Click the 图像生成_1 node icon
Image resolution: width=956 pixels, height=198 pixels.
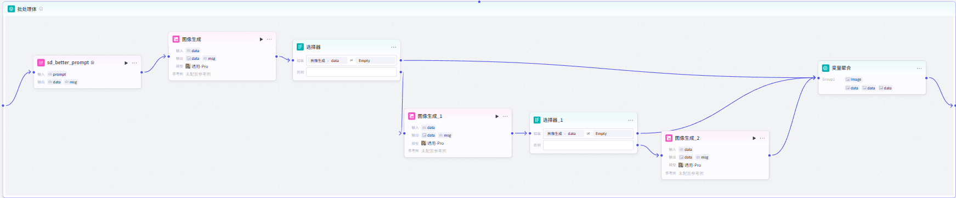pyautogui.click(x=412, y=116)
